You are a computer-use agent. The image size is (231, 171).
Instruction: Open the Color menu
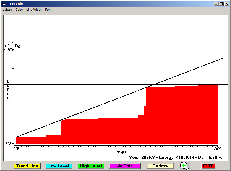19,10
